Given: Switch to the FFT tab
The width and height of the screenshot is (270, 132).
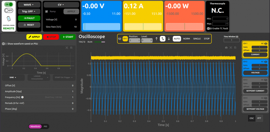Looking at the screenshot, I should coord(259,118).
